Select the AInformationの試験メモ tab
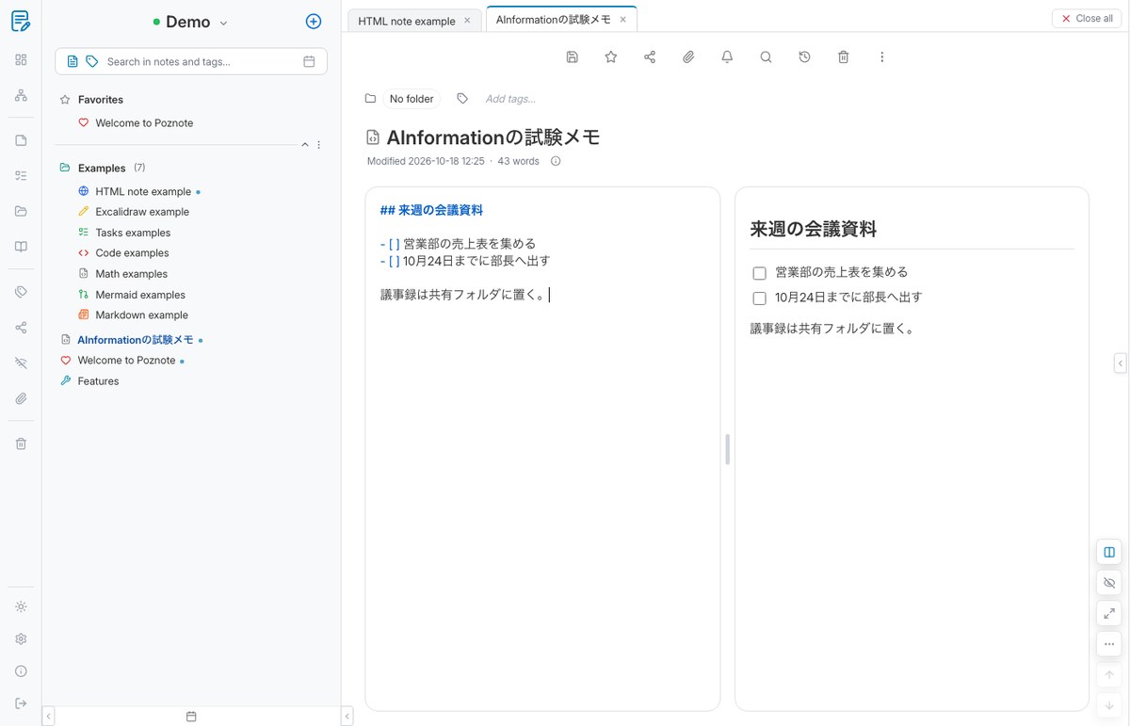This screenshot has width=1130, height=726. [x=554, y=19]
